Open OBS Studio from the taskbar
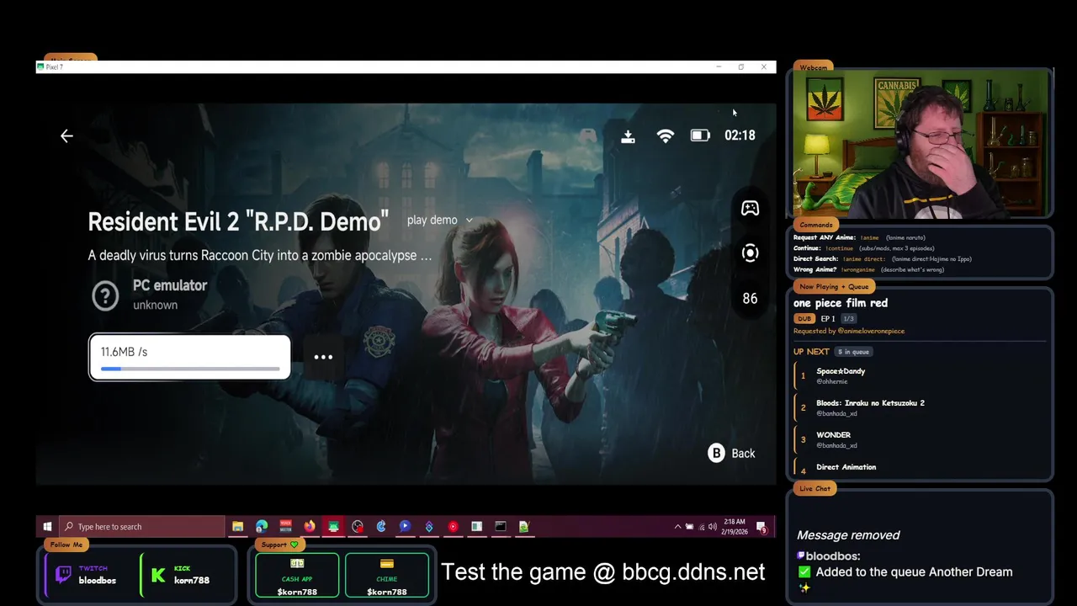This screenshot has height=606, width=1077. 358,527
